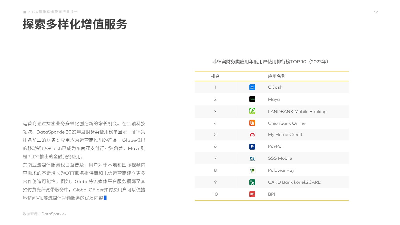Click the SSS Mobile app icon
The height and width of the screenshot is (225, 400).
(x=252, y=158)
